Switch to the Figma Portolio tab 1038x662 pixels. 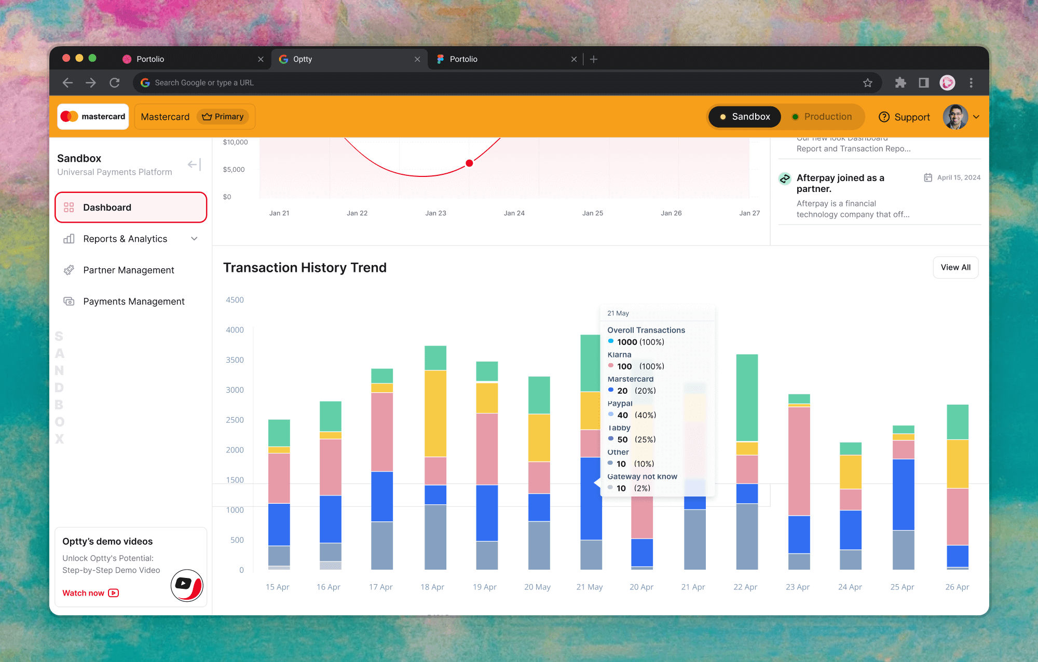[x=506, y=59]
